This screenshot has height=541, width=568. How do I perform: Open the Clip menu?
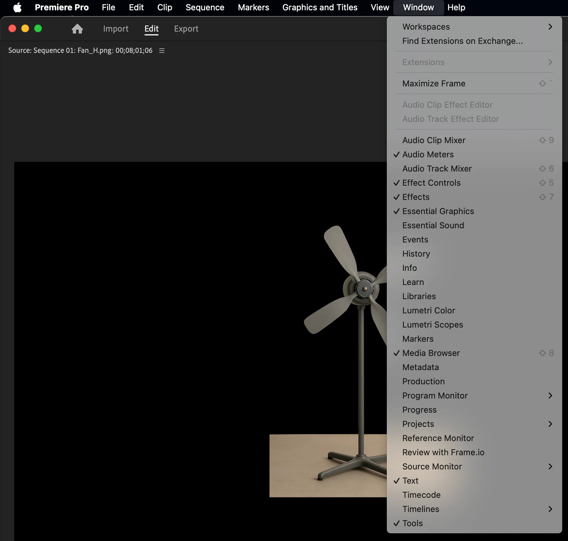click(165, 7)
